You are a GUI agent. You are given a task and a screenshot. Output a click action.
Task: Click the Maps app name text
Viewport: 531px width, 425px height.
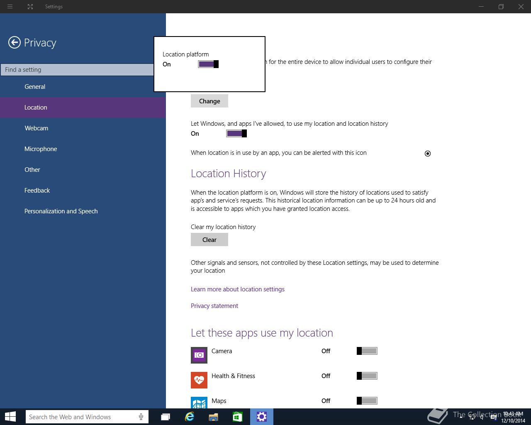(219, 401)
